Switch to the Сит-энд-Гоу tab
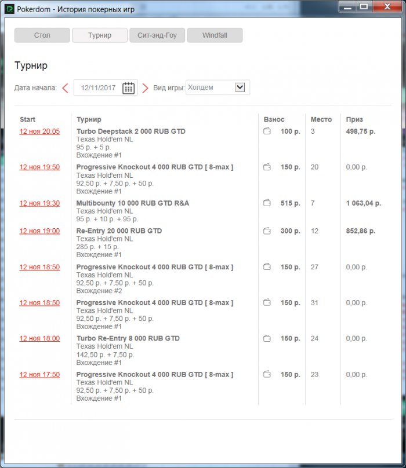The height and width of the screenshot is (468, 406). [157, 35]
